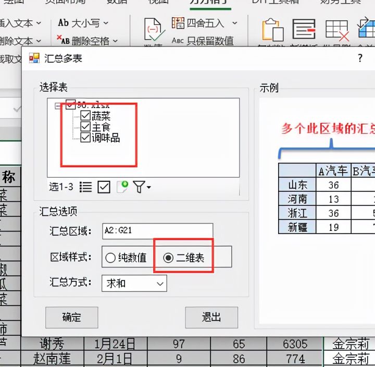Select the cell containing 65
This screenshot has height=367, width=375.
pos(239,344)
